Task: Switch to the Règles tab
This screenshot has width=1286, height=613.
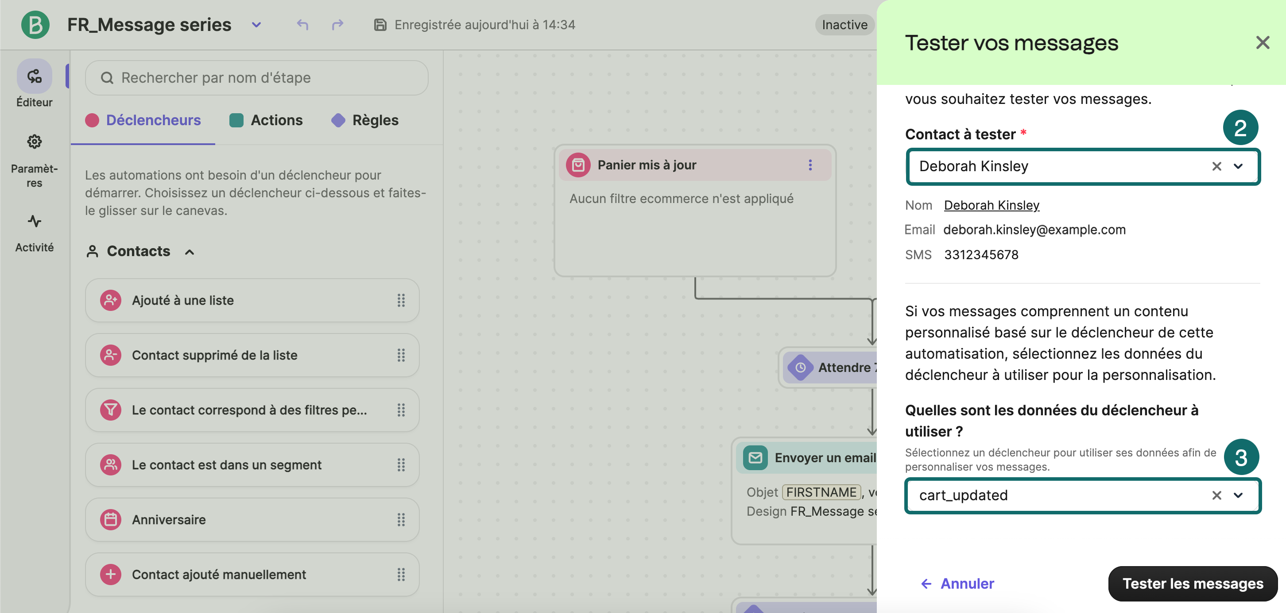Action: 365,120
